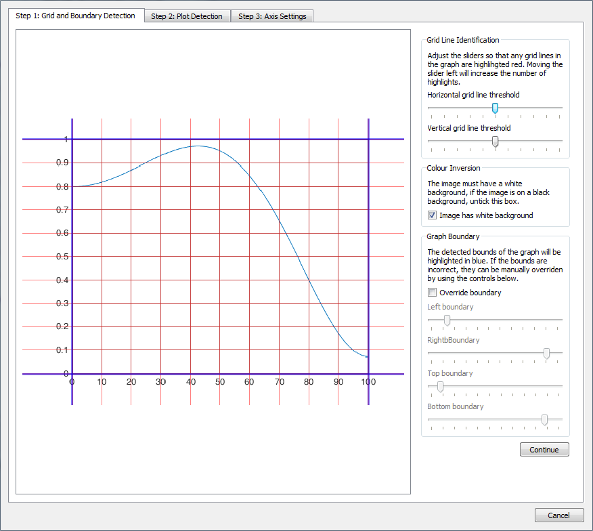Click the Vertical grid line threshold slider handle
The height and width of the screenshot is (531, 593).
pyautogui.click(x=495, y=141)
